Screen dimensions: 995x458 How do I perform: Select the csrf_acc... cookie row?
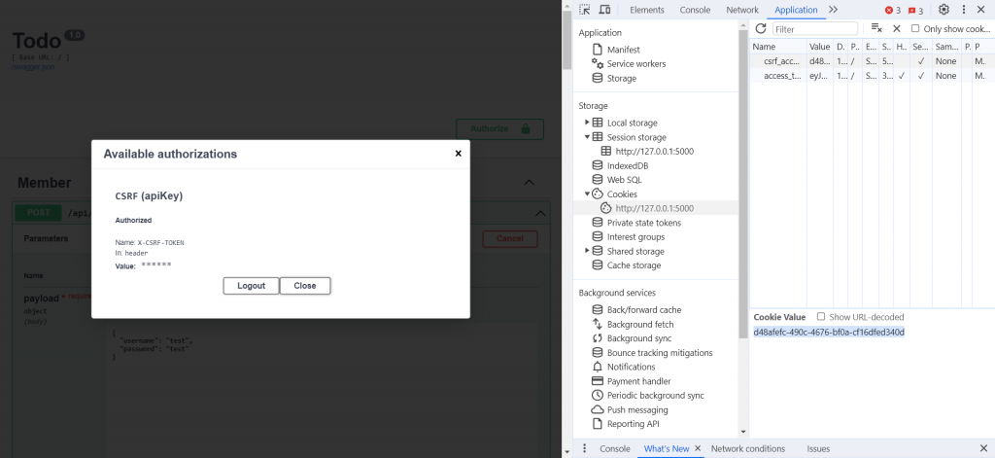tap(870, 61)
